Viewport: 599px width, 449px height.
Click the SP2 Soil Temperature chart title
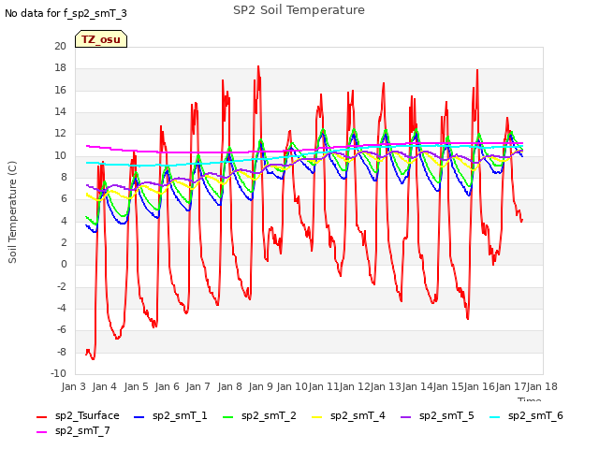point(299,10)
